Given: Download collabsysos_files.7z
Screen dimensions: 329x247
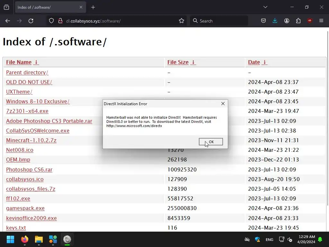Looking at the screenshot, I should click(31, 189).
